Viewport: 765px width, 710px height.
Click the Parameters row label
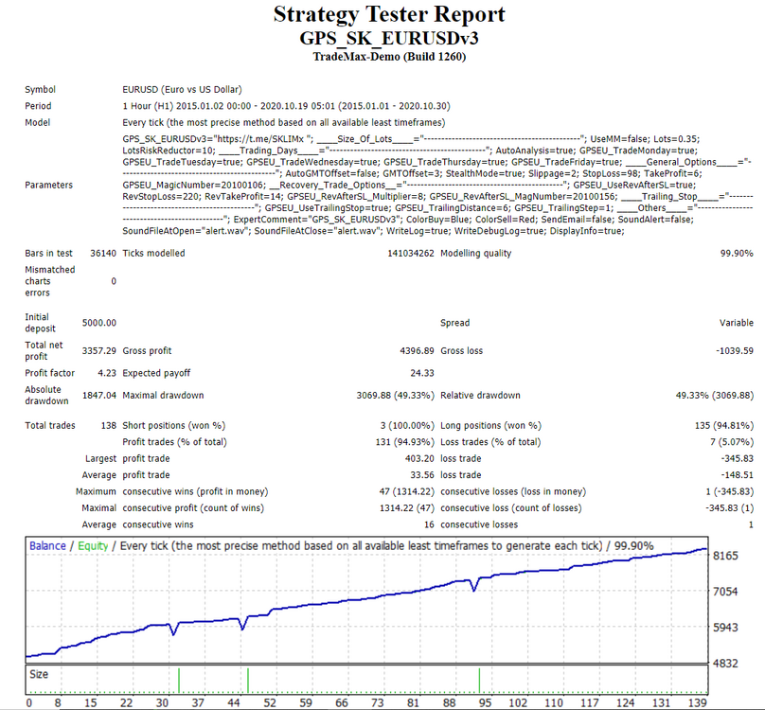pyautogui.click(x=49, y=185)
